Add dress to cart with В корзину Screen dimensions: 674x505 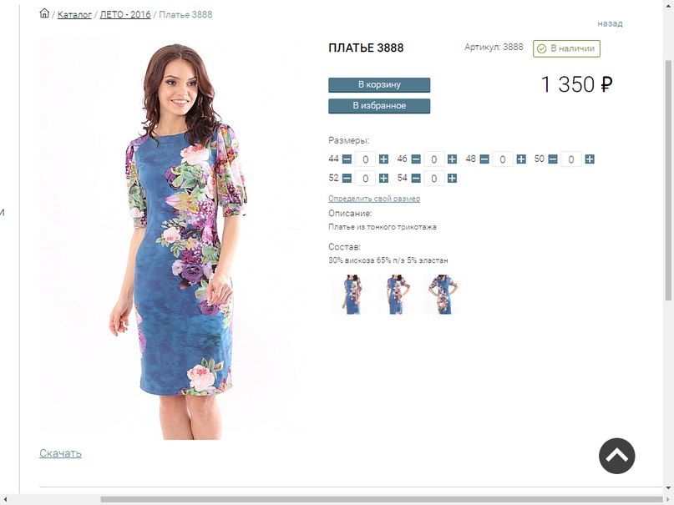tap(379, 84)
